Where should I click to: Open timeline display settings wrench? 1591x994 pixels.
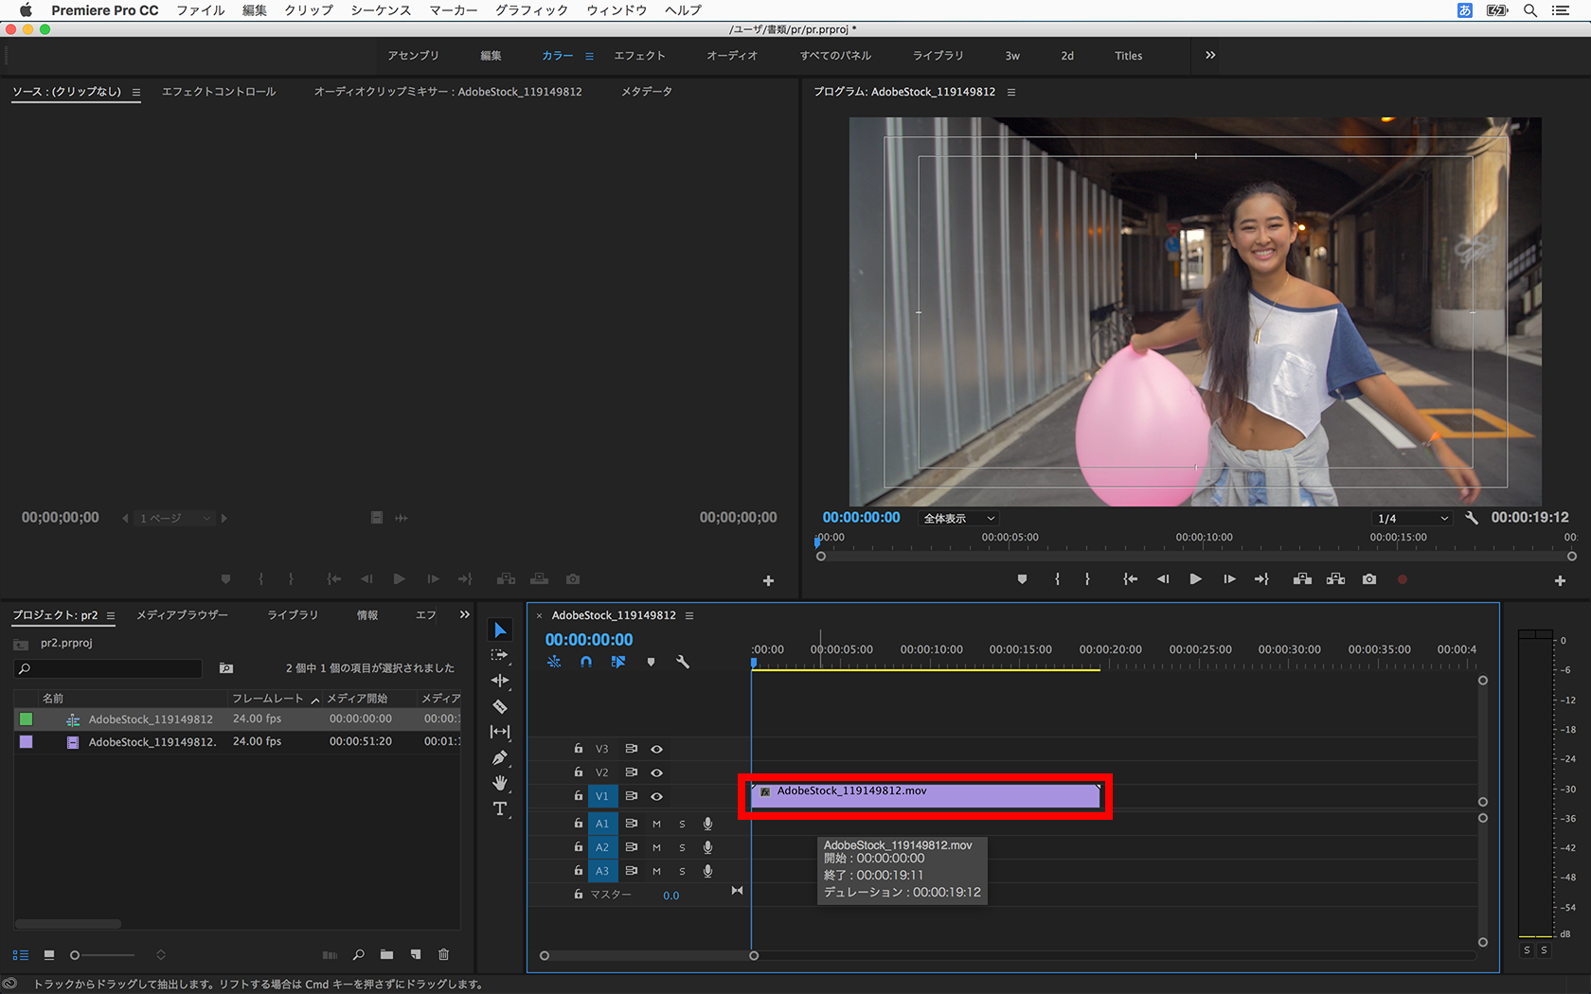click(683, 662)
